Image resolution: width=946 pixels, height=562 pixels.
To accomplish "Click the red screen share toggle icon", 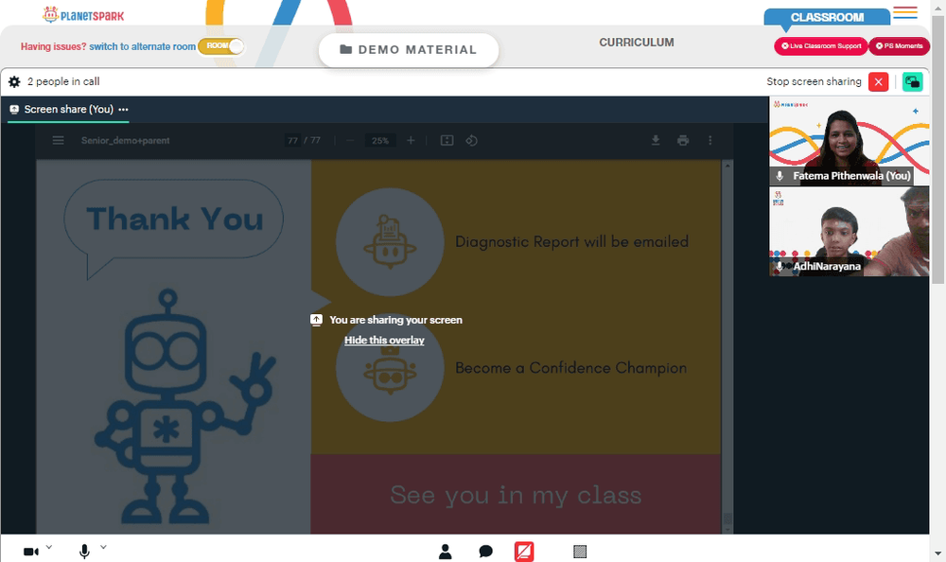I will click(524, 552).
